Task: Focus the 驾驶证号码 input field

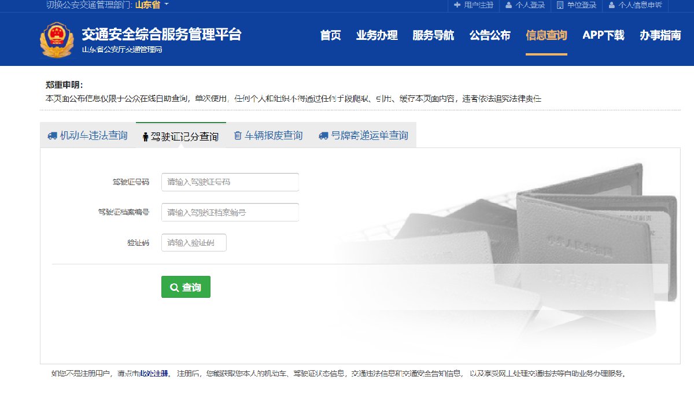Action: click(x=230, y=182)
